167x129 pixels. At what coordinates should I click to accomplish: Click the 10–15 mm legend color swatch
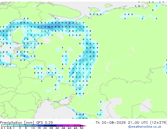pos(35,126)
